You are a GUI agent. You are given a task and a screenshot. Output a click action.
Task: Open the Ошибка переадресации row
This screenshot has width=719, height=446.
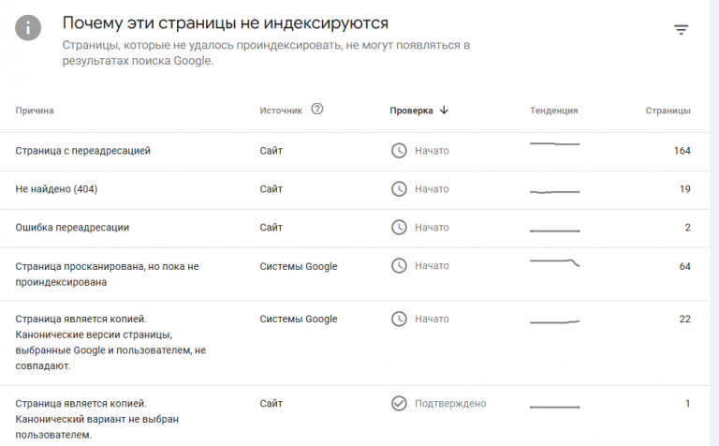72,228
